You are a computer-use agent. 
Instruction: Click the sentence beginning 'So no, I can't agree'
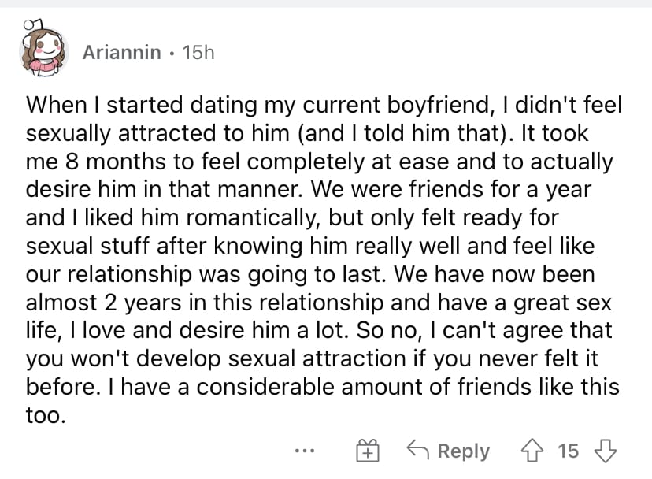pyautogui.click(x=484, y=330)
